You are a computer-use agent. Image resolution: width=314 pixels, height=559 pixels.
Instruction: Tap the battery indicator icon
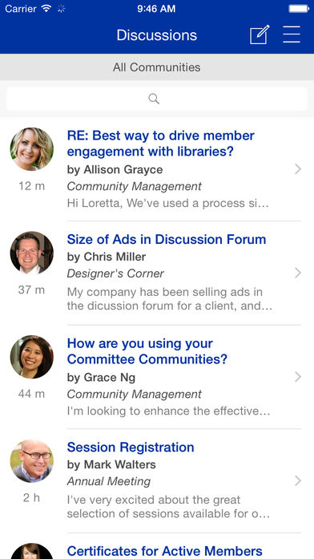(x=299, y=9)
